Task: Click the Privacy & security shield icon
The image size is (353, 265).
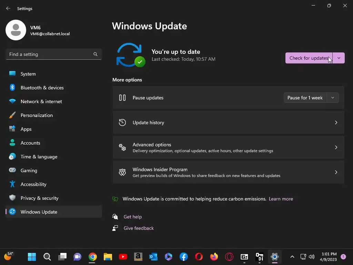Action: pyautogui.click(x=12, y=198)
